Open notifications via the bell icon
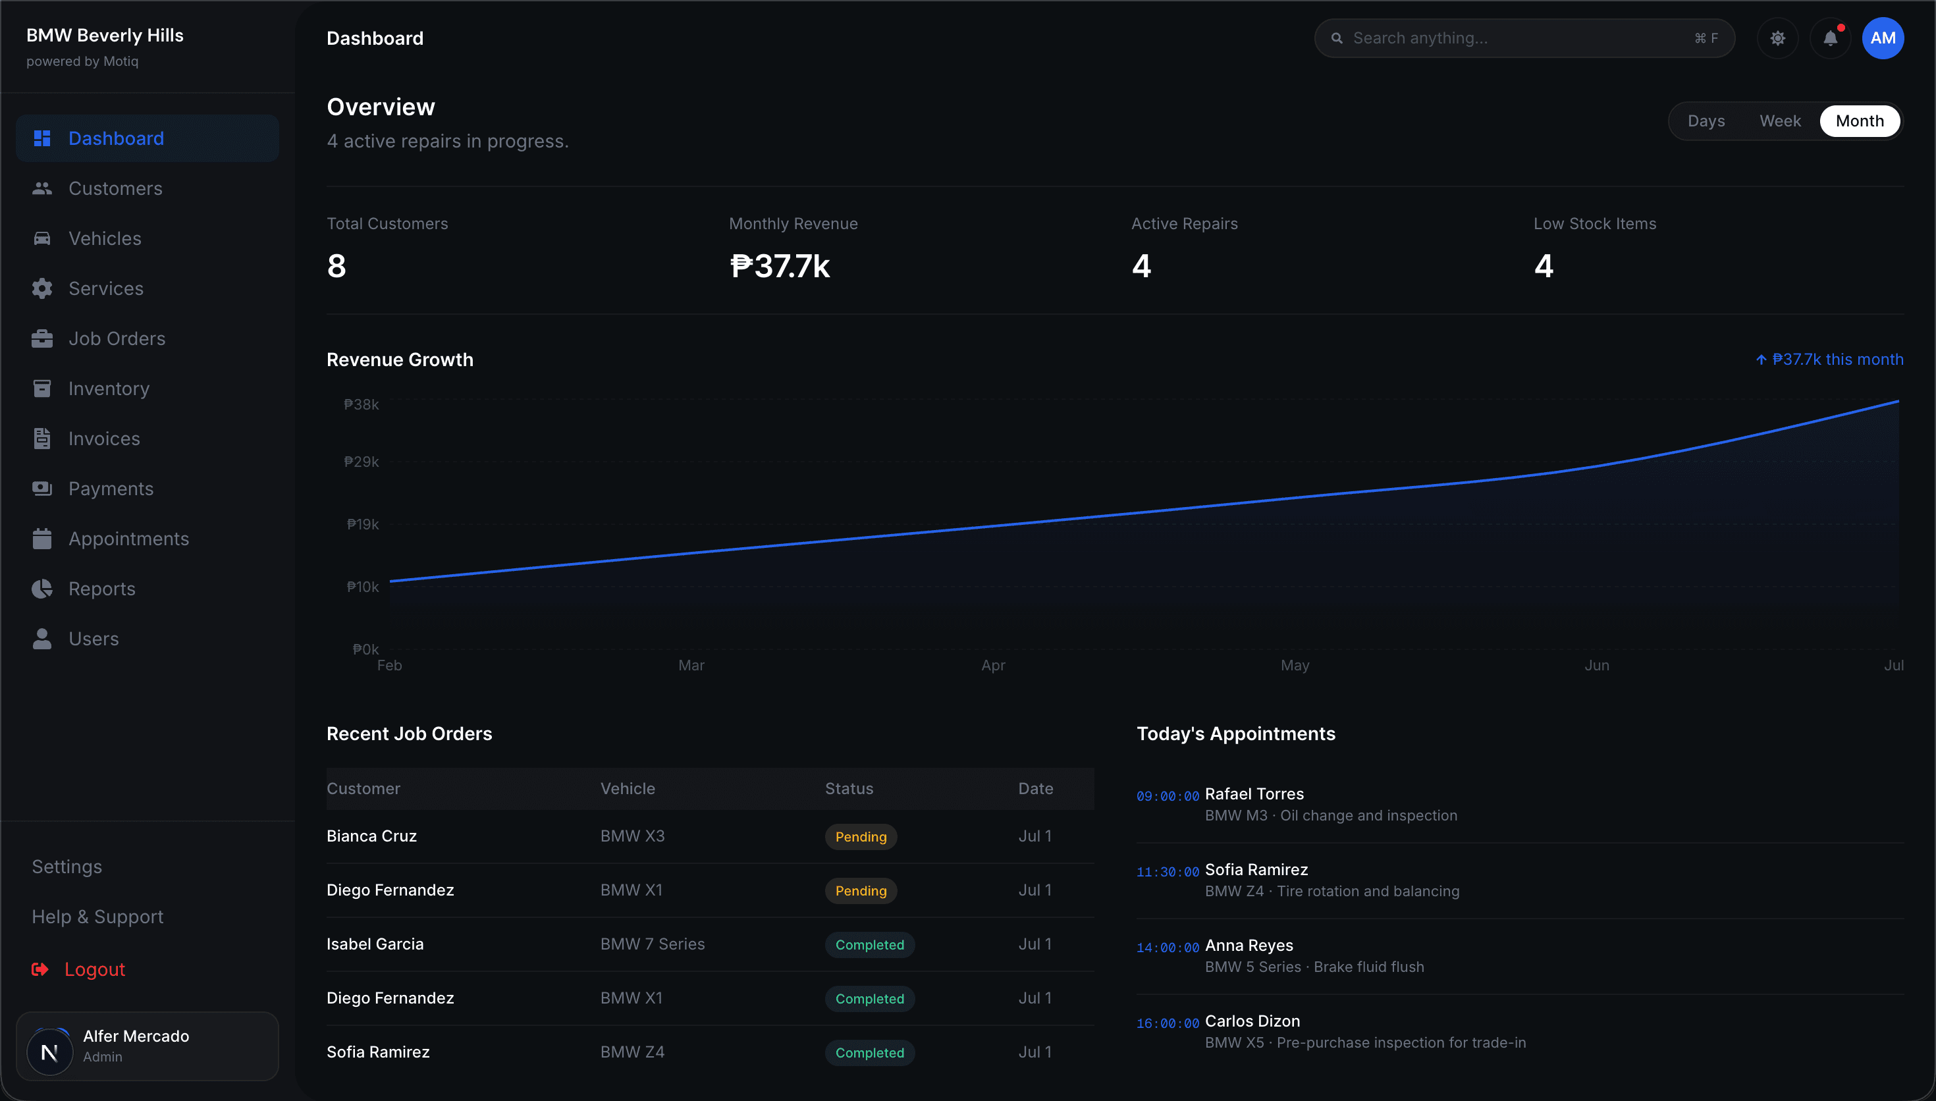Image resolution: width=1936 pixels, height=1101 pixels. pos(1830,38)
